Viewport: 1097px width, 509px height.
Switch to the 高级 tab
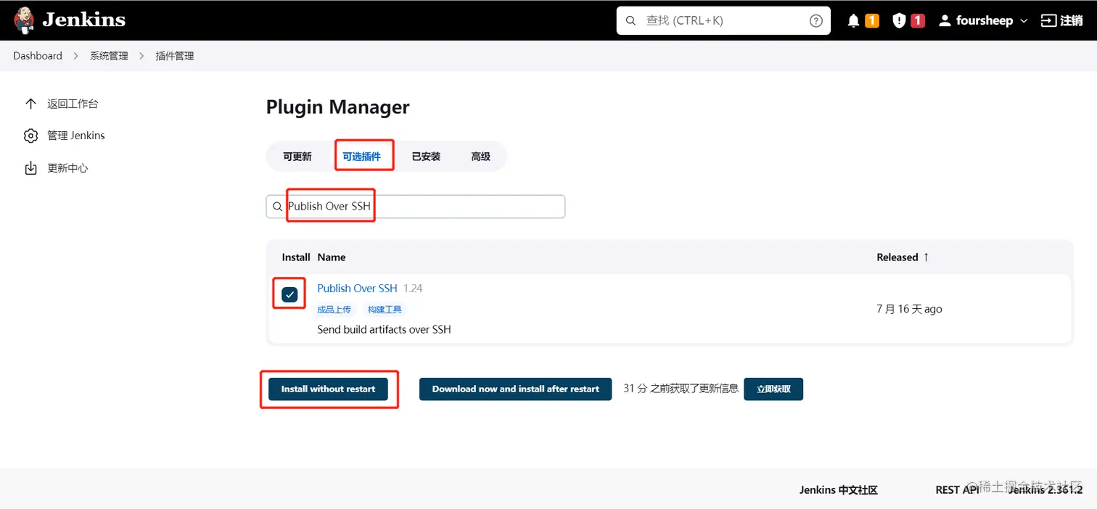481,157
